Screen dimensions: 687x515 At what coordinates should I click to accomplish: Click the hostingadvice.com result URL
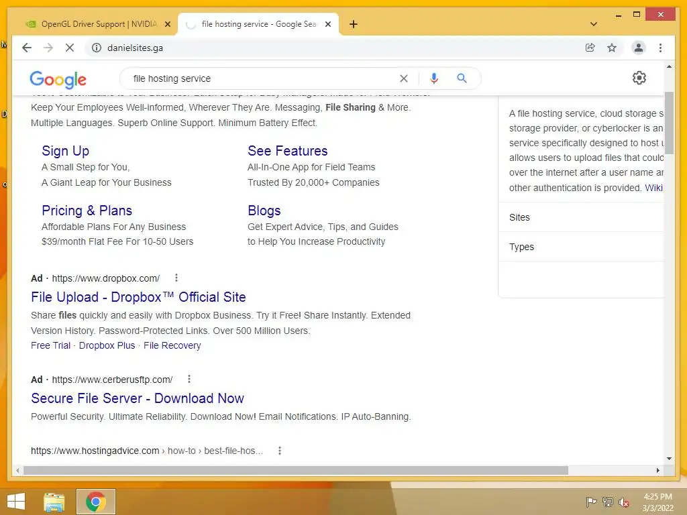click(x=147, y=451)
